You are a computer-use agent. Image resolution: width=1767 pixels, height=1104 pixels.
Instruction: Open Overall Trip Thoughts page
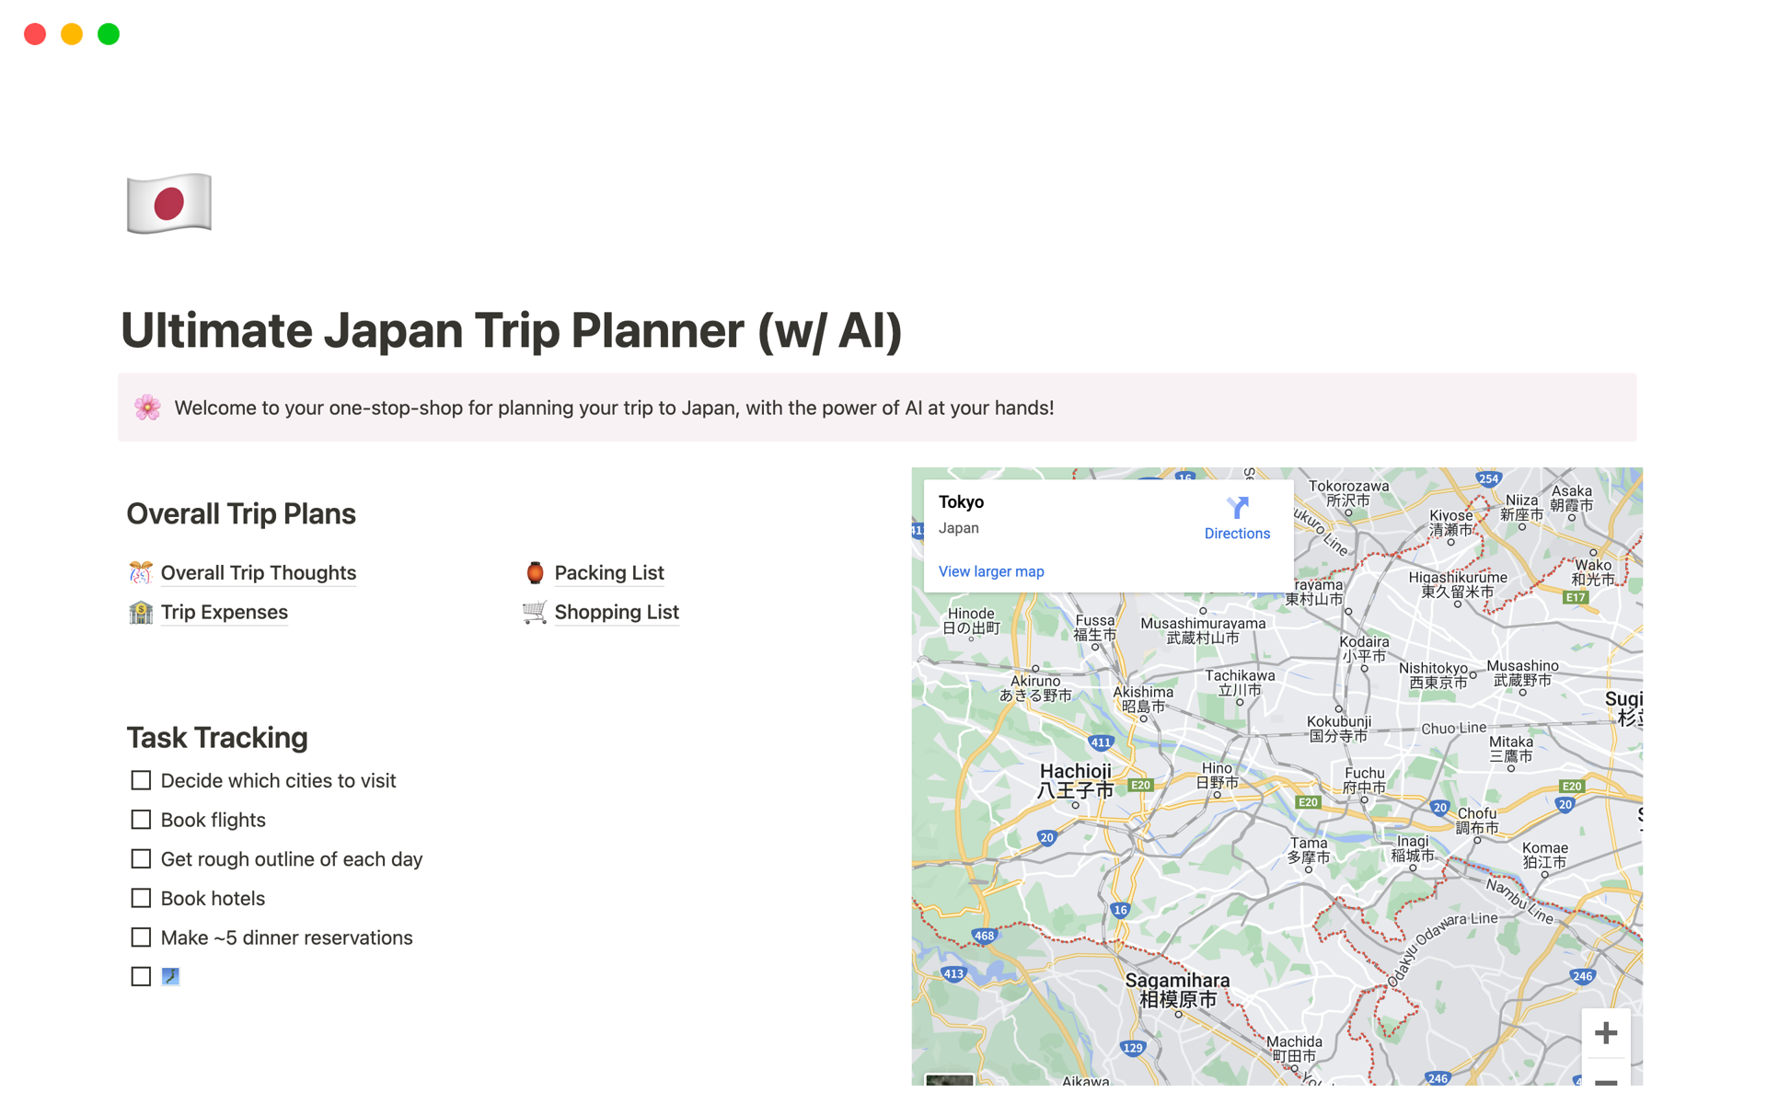click(260, 572)
